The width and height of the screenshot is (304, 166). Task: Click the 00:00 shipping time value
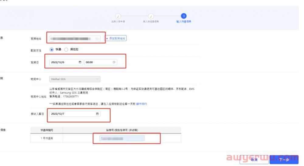(x=89, y=62)
